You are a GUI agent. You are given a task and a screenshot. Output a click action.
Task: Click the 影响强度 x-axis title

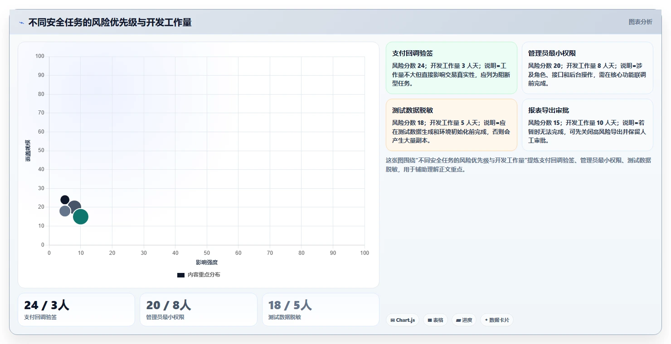pos(207,263)
